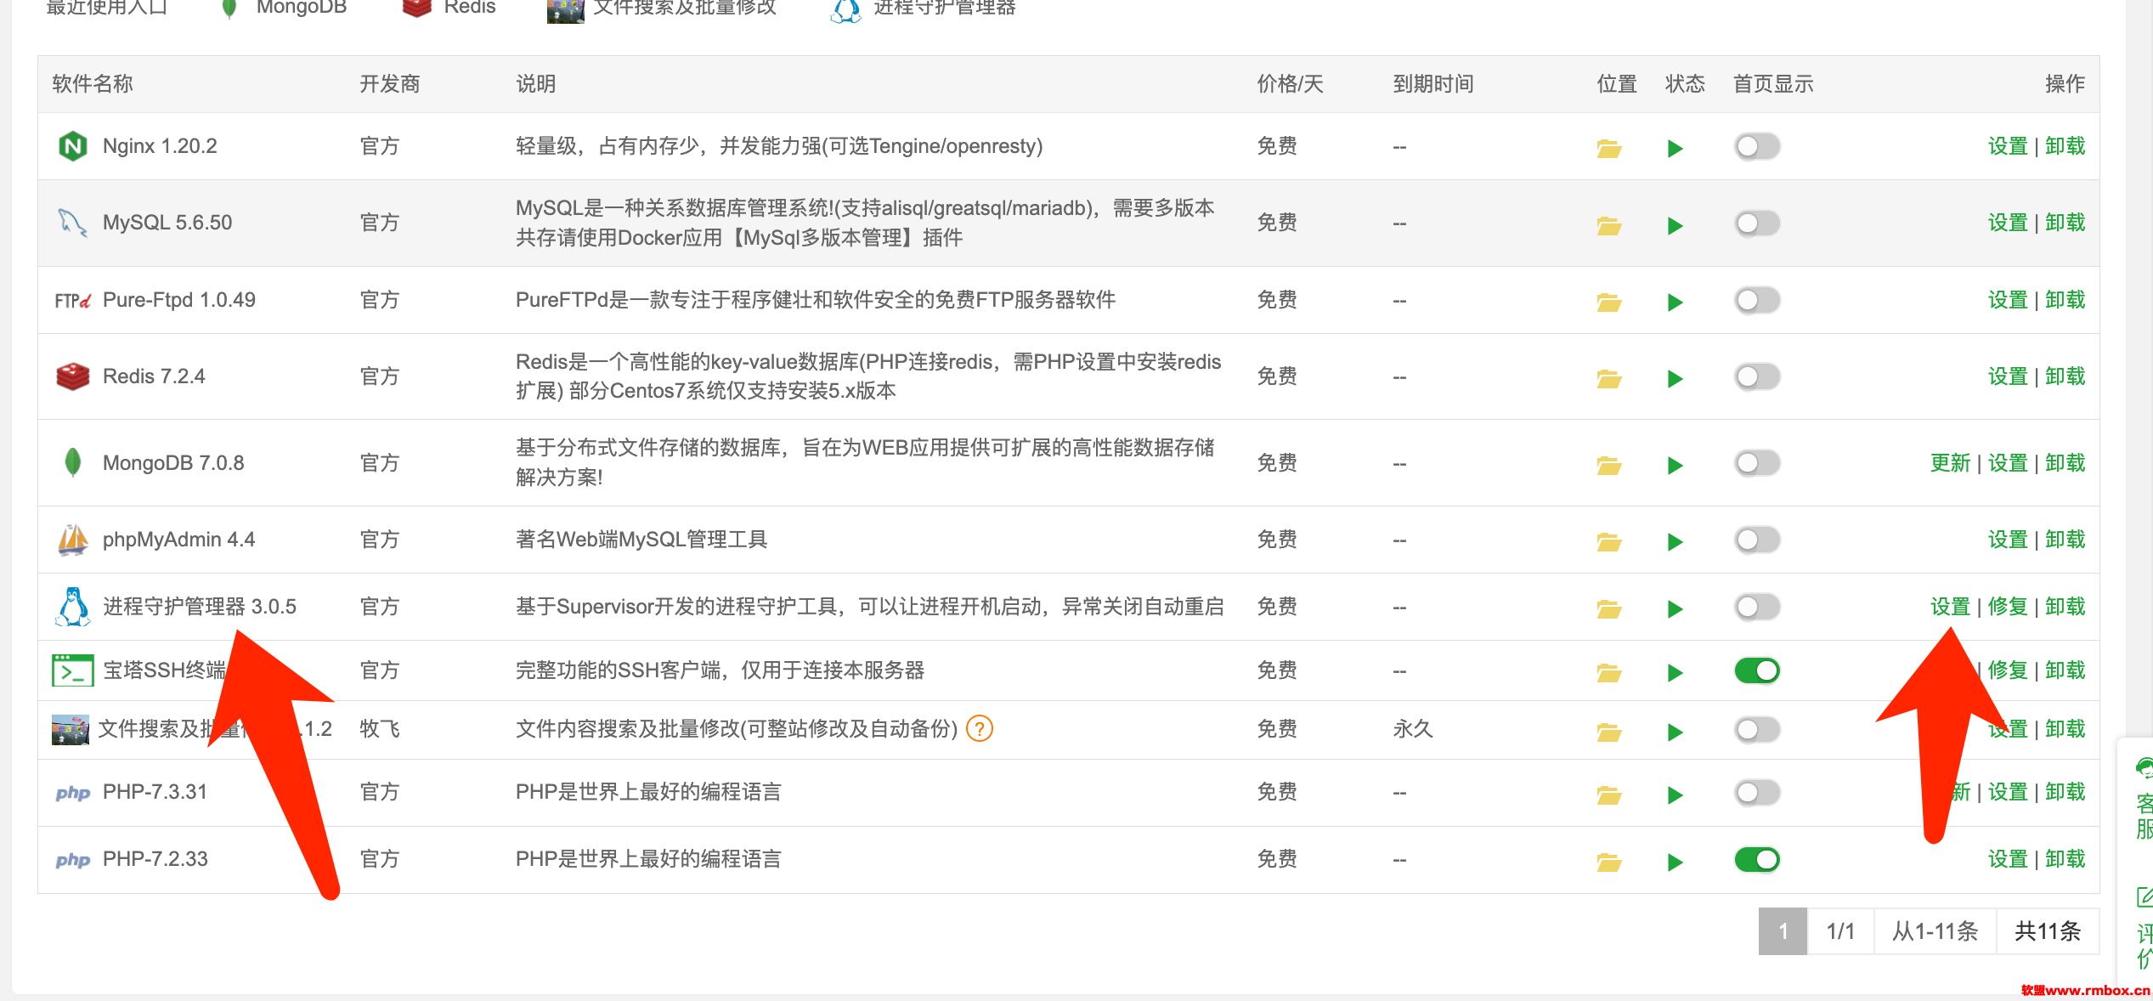The image size is (2153, 1001).
Task: Click the status play icon for Redis
Action: click(1675, 379)
